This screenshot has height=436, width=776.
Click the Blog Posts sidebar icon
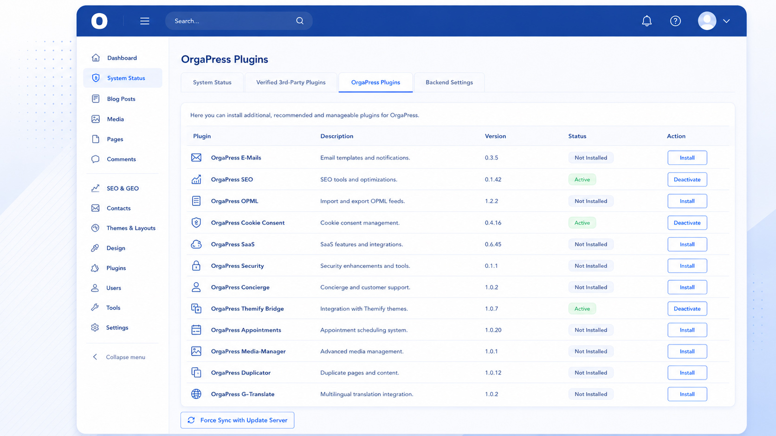coord(96,99)
